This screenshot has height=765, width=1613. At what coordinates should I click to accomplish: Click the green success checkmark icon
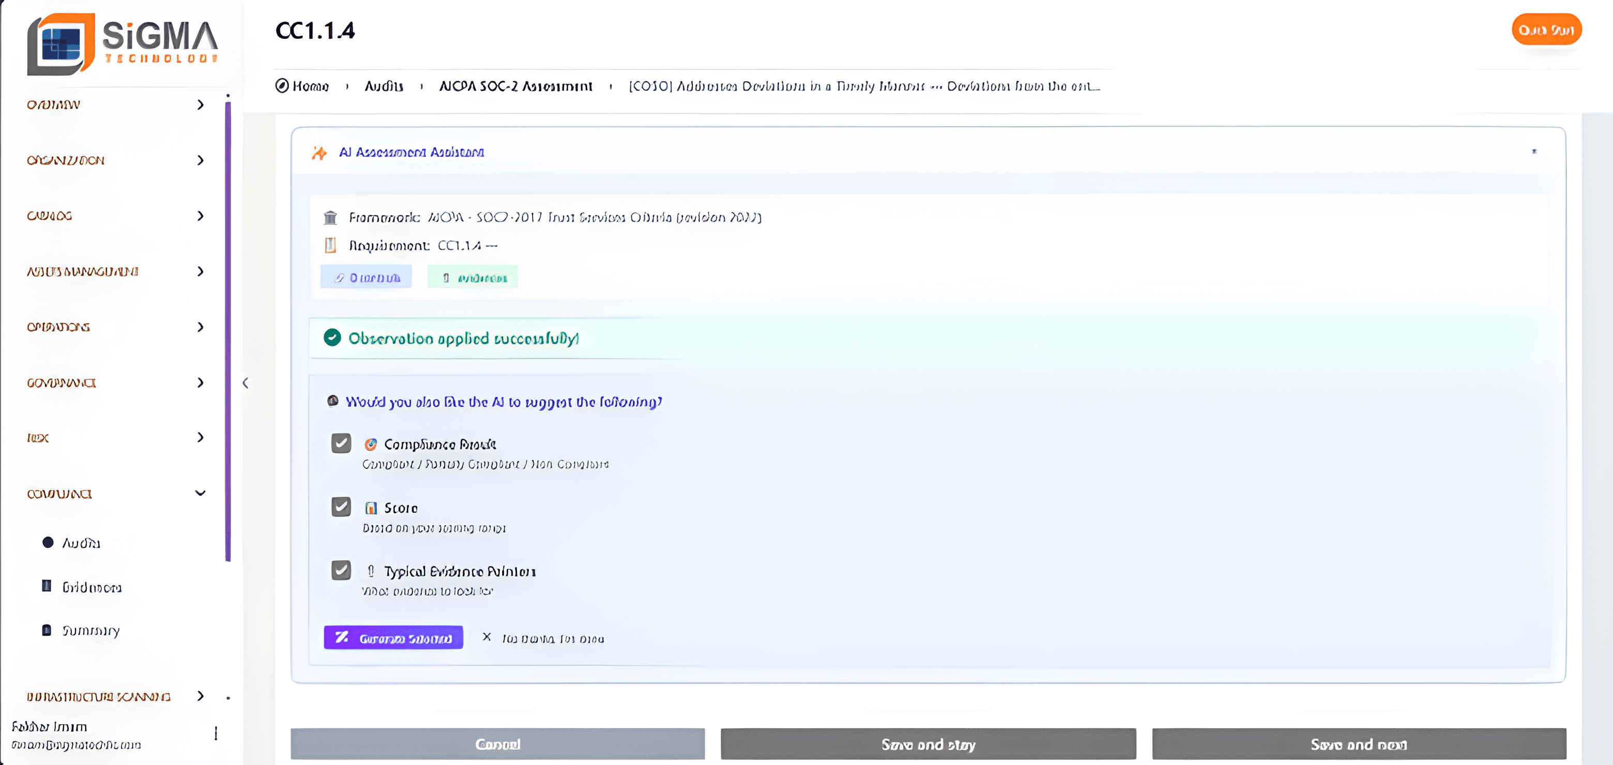(332, 338)
